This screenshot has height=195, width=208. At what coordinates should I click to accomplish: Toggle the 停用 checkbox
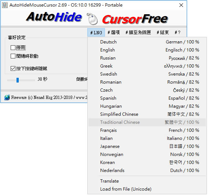pos(13,48)
